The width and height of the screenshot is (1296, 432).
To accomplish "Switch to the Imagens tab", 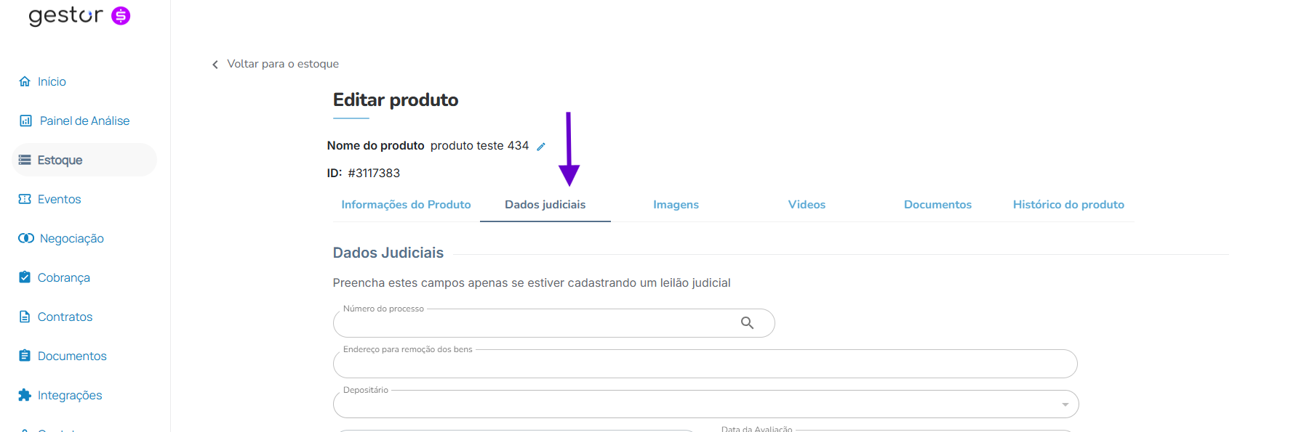I will tap(676, 205).
